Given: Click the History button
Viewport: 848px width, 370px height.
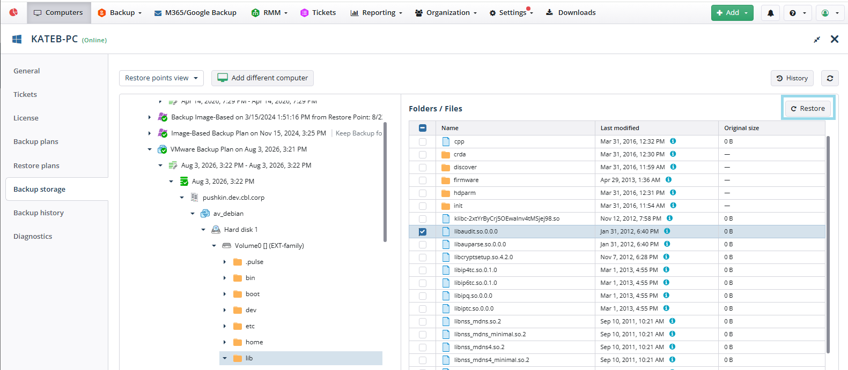Looking at the screenshot, I should (792, 78).
